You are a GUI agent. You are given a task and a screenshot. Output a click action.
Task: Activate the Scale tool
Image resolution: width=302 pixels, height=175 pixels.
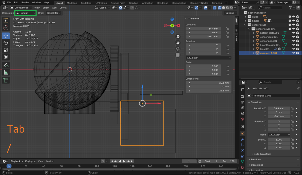[x=6, y=50]
